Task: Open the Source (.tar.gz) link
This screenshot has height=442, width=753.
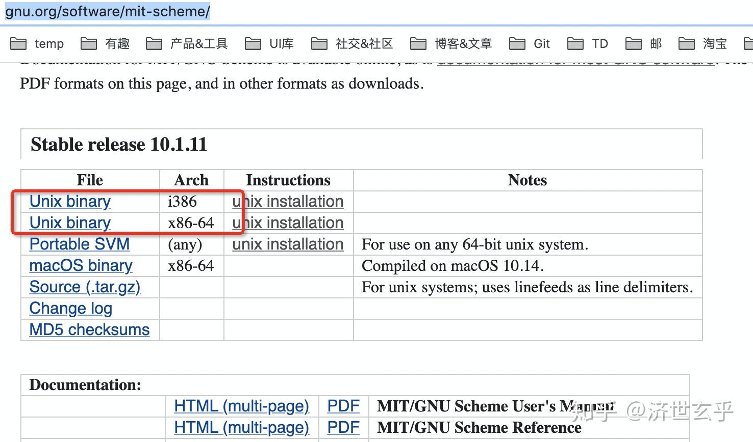Action: 85,287
